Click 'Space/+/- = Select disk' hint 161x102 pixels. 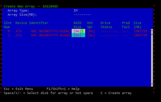pos(26,93)
